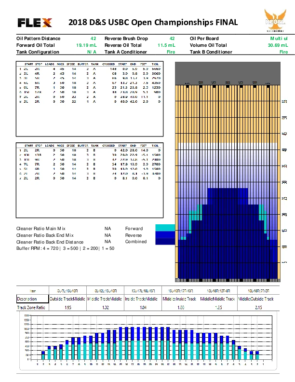
Task: Select forward row 5 total oil 1250
Action: point(156,87)
